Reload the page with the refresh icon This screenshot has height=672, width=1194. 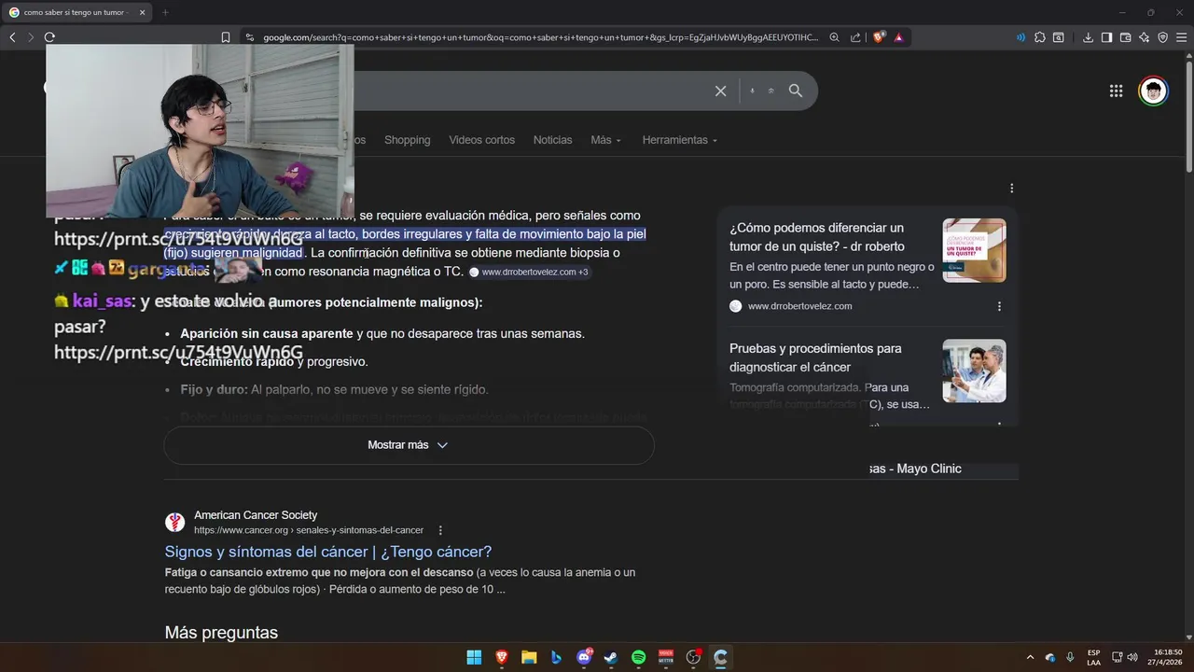[49, 37]
